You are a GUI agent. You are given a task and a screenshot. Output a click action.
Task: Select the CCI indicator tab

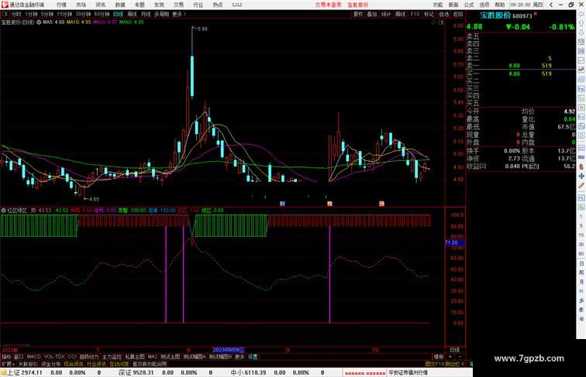coord(72,357)
